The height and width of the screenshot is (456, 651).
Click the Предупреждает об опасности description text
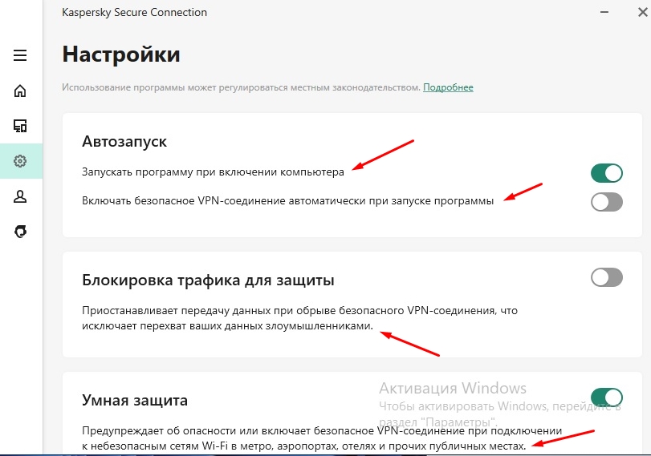pyautogui.click(x=322, y=438)
